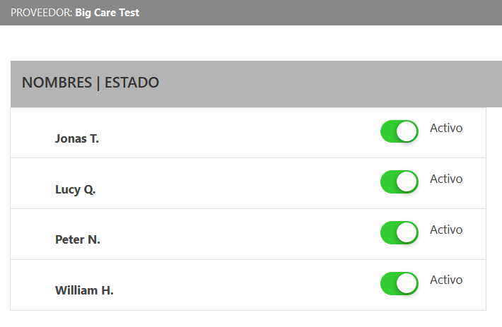Open the Peter N. name entry

(78, 239)
